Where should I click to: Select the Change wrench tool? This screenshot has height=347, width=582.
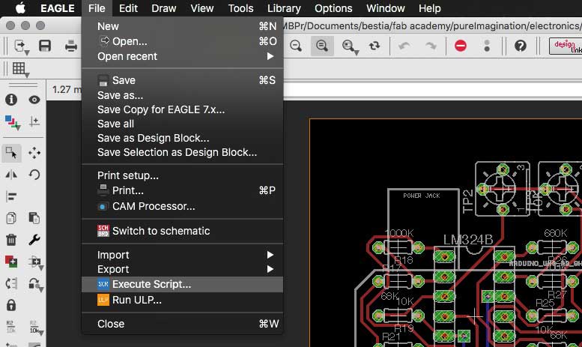pos(34,240)
